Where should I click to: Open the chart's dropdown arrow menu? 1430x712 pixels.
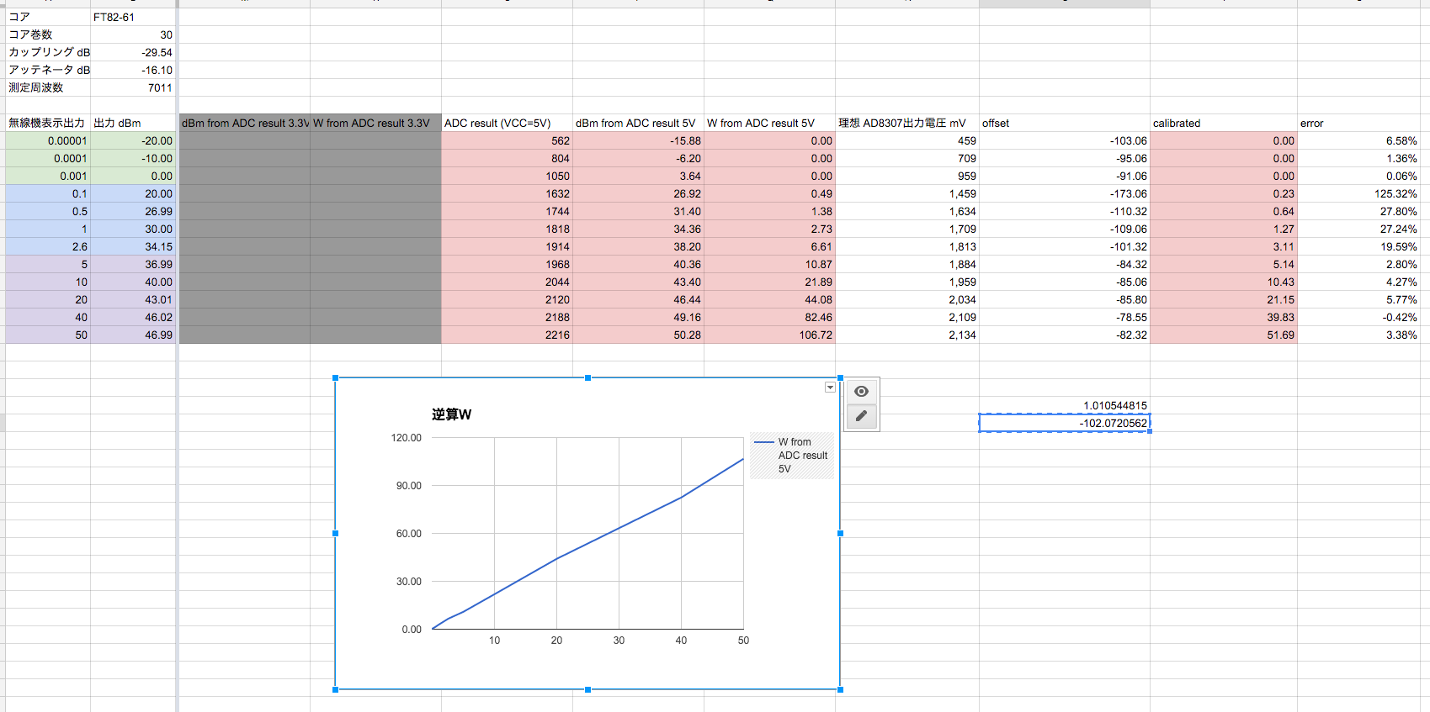point(830,388)
